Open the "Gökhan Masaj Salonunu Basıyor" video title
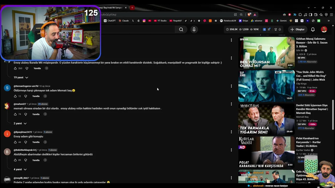Screen dimensions: 335x188 312,43
